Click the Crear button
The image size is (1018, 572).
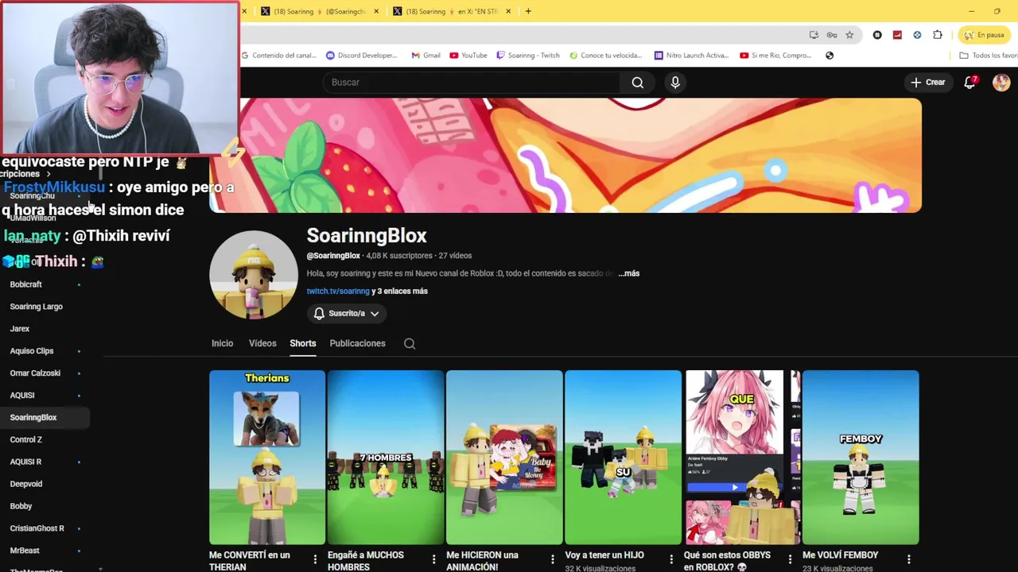pos(928,83)
